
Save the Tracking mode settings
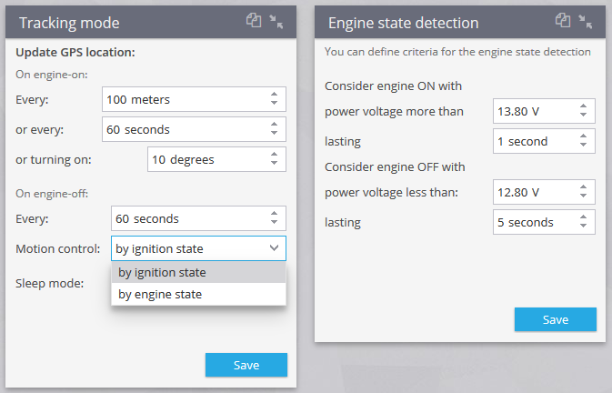coord(246,365)
